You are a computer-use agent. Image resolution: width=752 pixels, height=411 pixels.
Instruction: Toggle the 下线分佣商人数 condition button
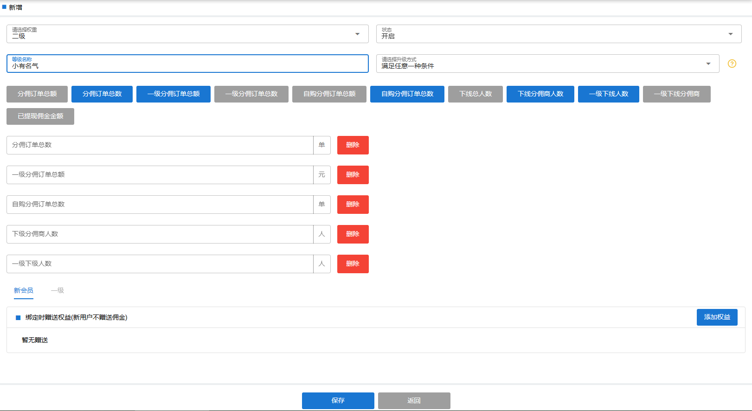click(x=540, y=94)
